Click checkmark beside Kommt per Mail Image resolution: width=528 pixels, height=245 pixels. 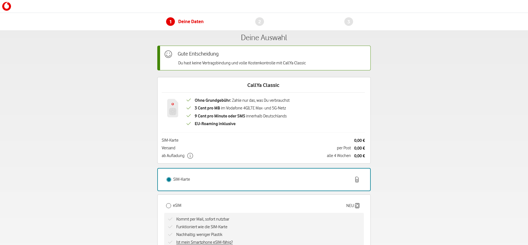click(170, 219)
